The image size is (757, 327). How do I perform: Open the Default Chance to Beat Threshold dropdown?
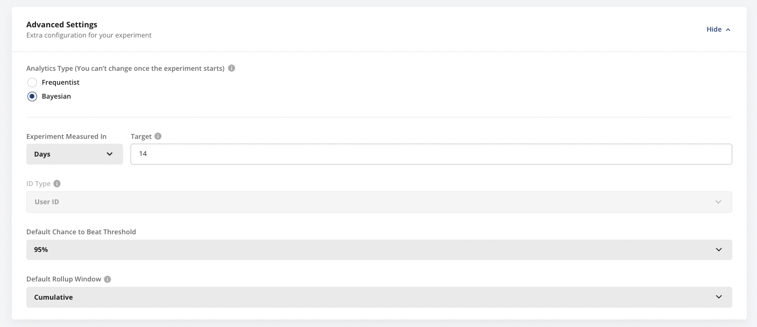(x=378, y=249)
